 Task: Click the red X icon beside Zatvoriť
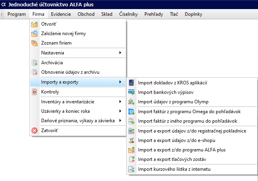click(x=34, y=130)
